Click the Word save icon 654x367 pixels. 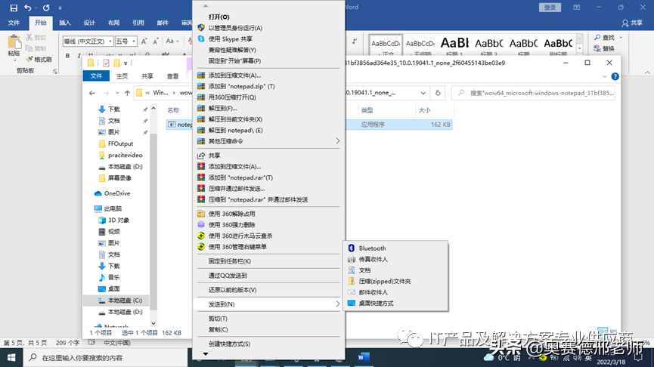point(14,8)
